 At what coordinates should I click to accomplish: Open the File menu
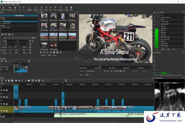[x=2, y=5]
